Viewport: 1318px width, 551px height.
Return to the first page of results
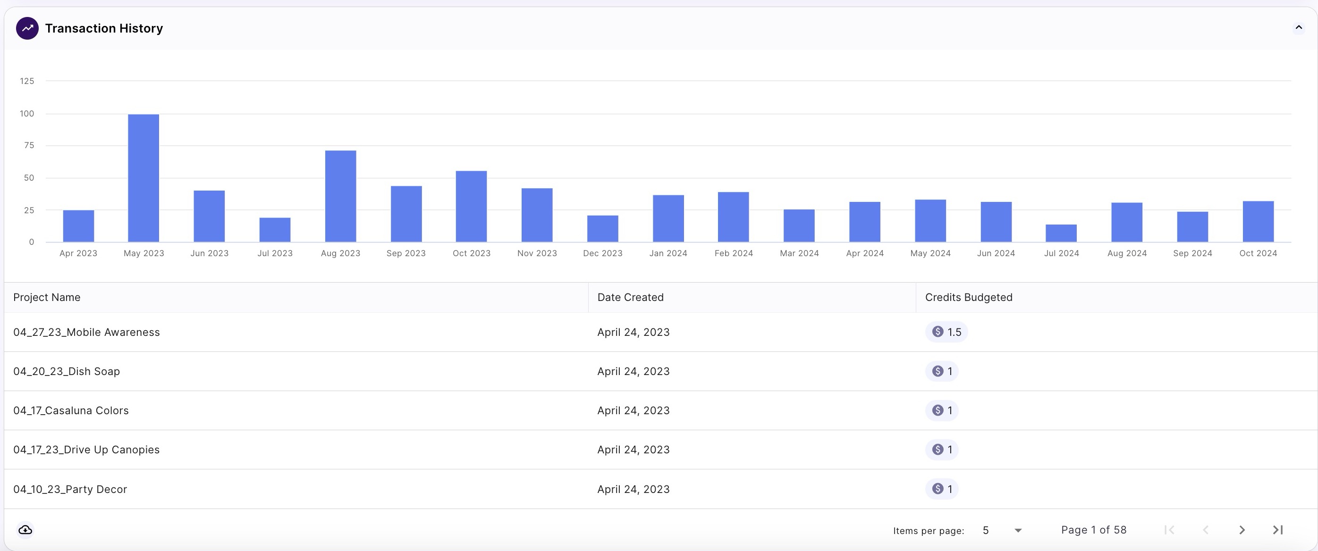point(1169,529)
